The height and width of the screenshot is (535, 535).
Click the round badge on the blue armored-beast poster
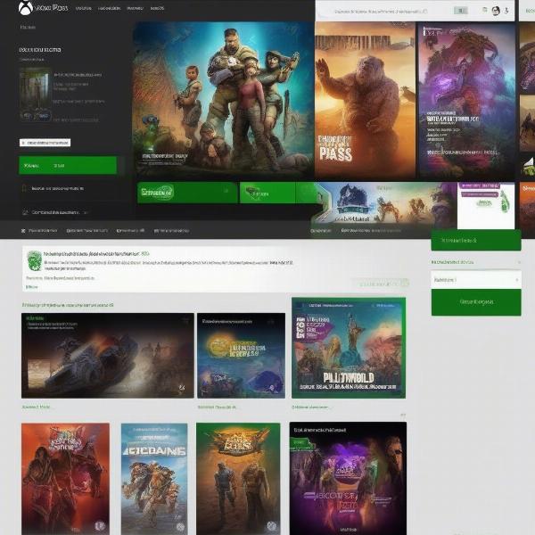181,528
